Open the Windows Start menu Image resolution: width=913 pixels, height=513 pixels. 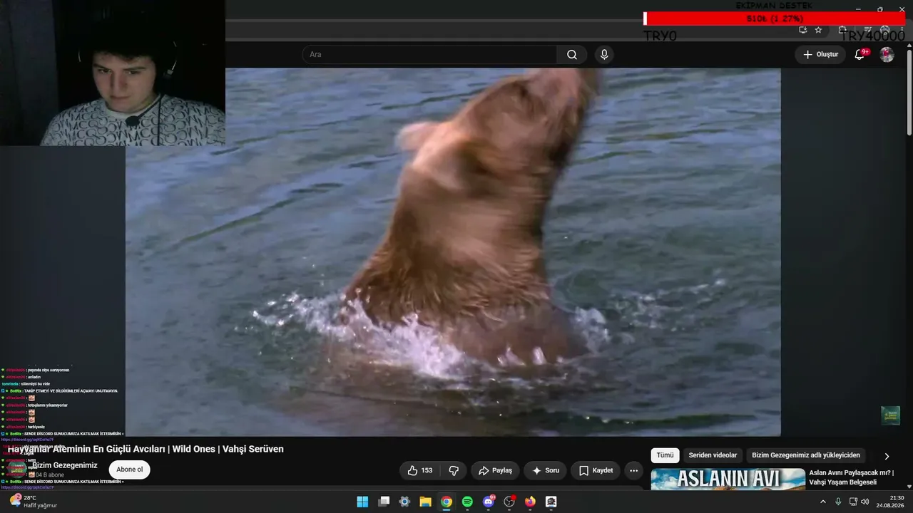point(362,502)
